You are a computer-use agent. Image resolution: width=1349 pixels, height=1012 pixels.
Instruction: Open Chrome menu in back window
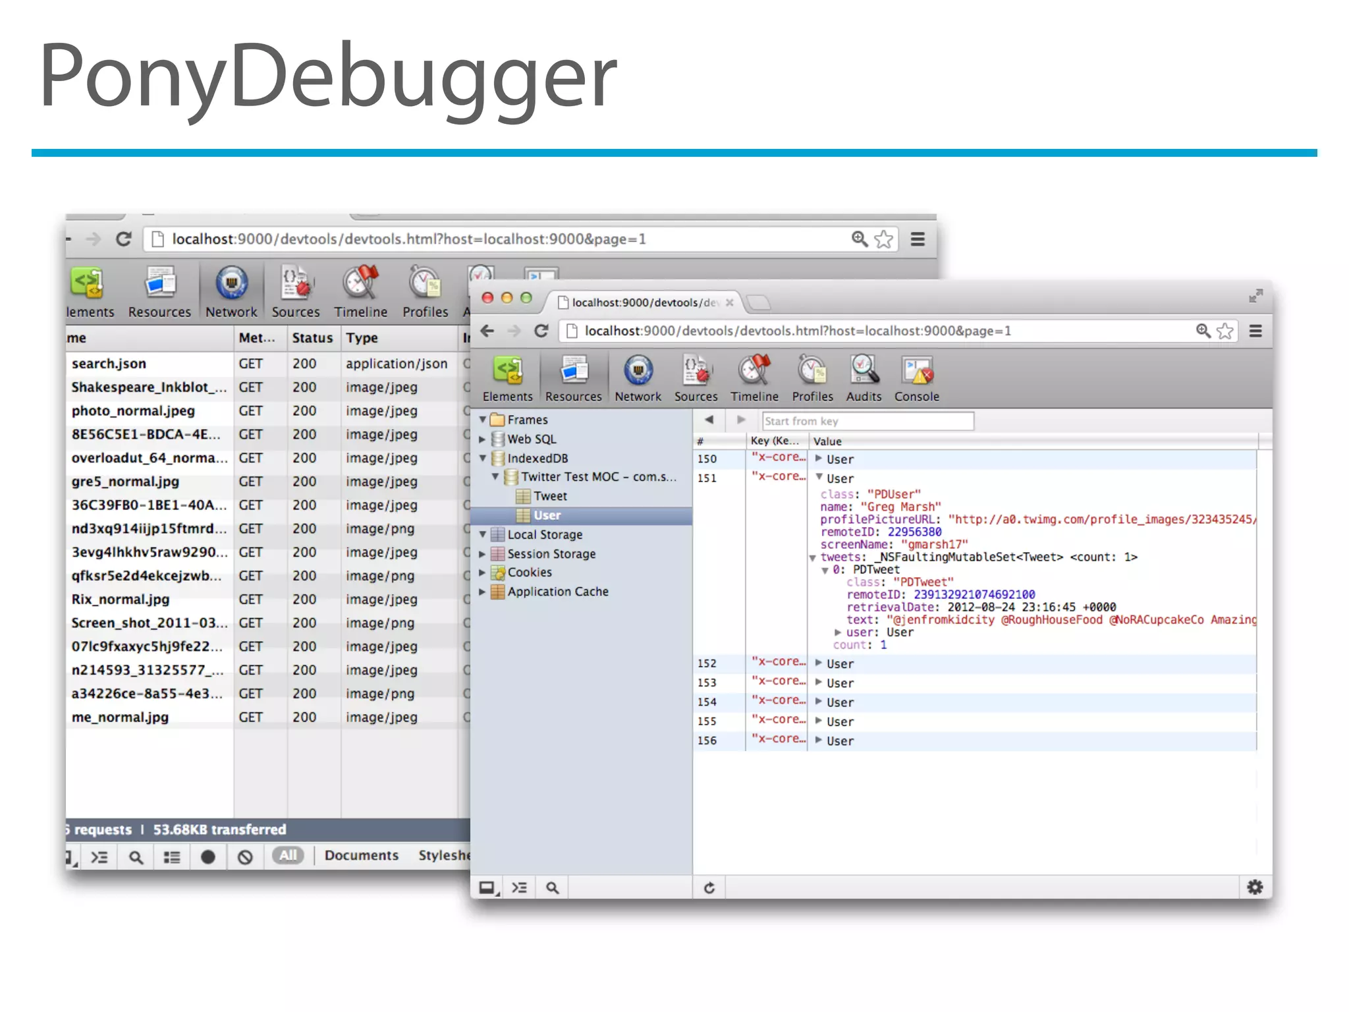pyautogui.click(x=918, y=239)
